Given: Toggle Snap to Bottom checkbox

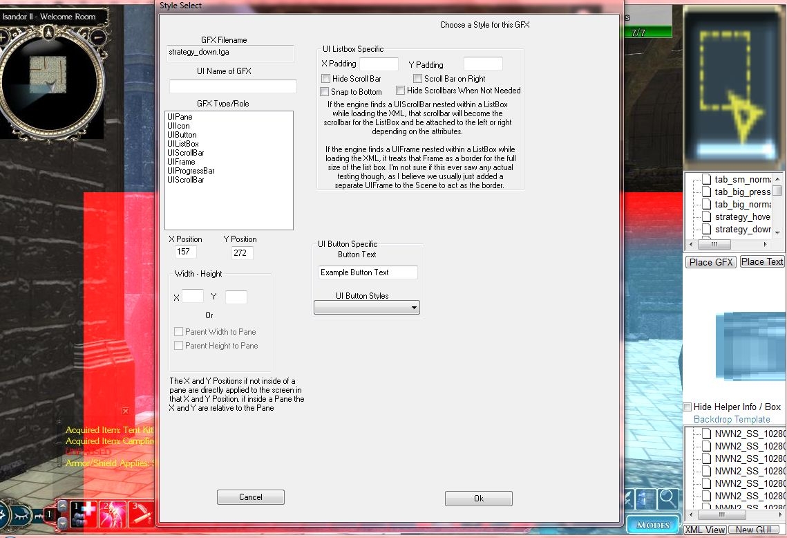Looking at the screenshot, I should pos(325,92).
